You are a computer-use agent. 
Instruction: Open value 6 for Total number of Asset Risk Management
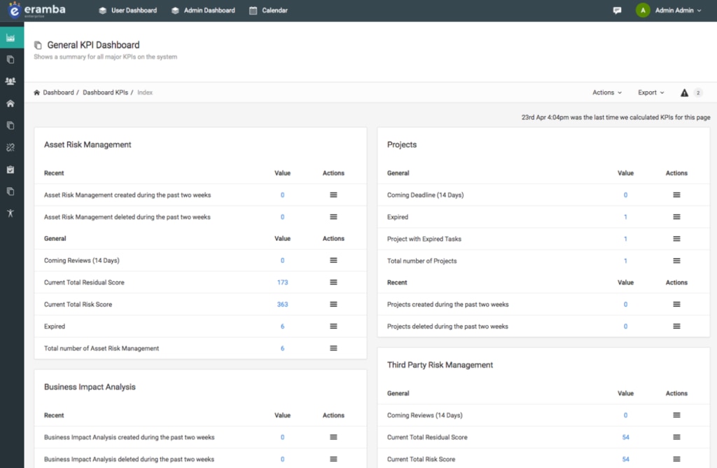(282, 348)
